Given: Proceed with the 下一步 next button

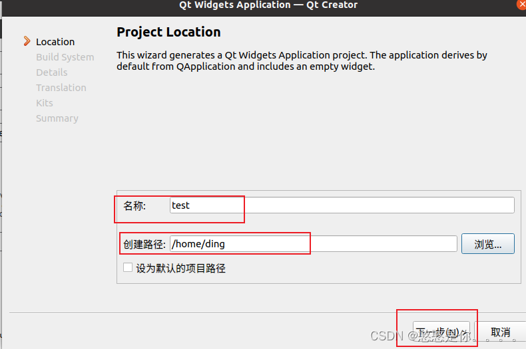Looking at the screenshot, I should [441, 332].
